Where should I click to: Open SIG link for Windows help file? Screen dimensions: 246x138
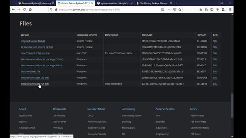[x=215, y=72]
